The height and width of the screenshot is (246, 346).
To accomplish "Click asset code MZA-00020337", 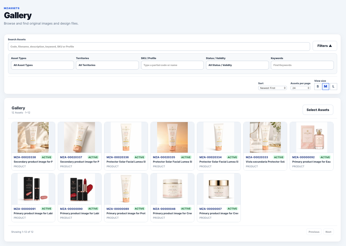I will coord(71,157).
